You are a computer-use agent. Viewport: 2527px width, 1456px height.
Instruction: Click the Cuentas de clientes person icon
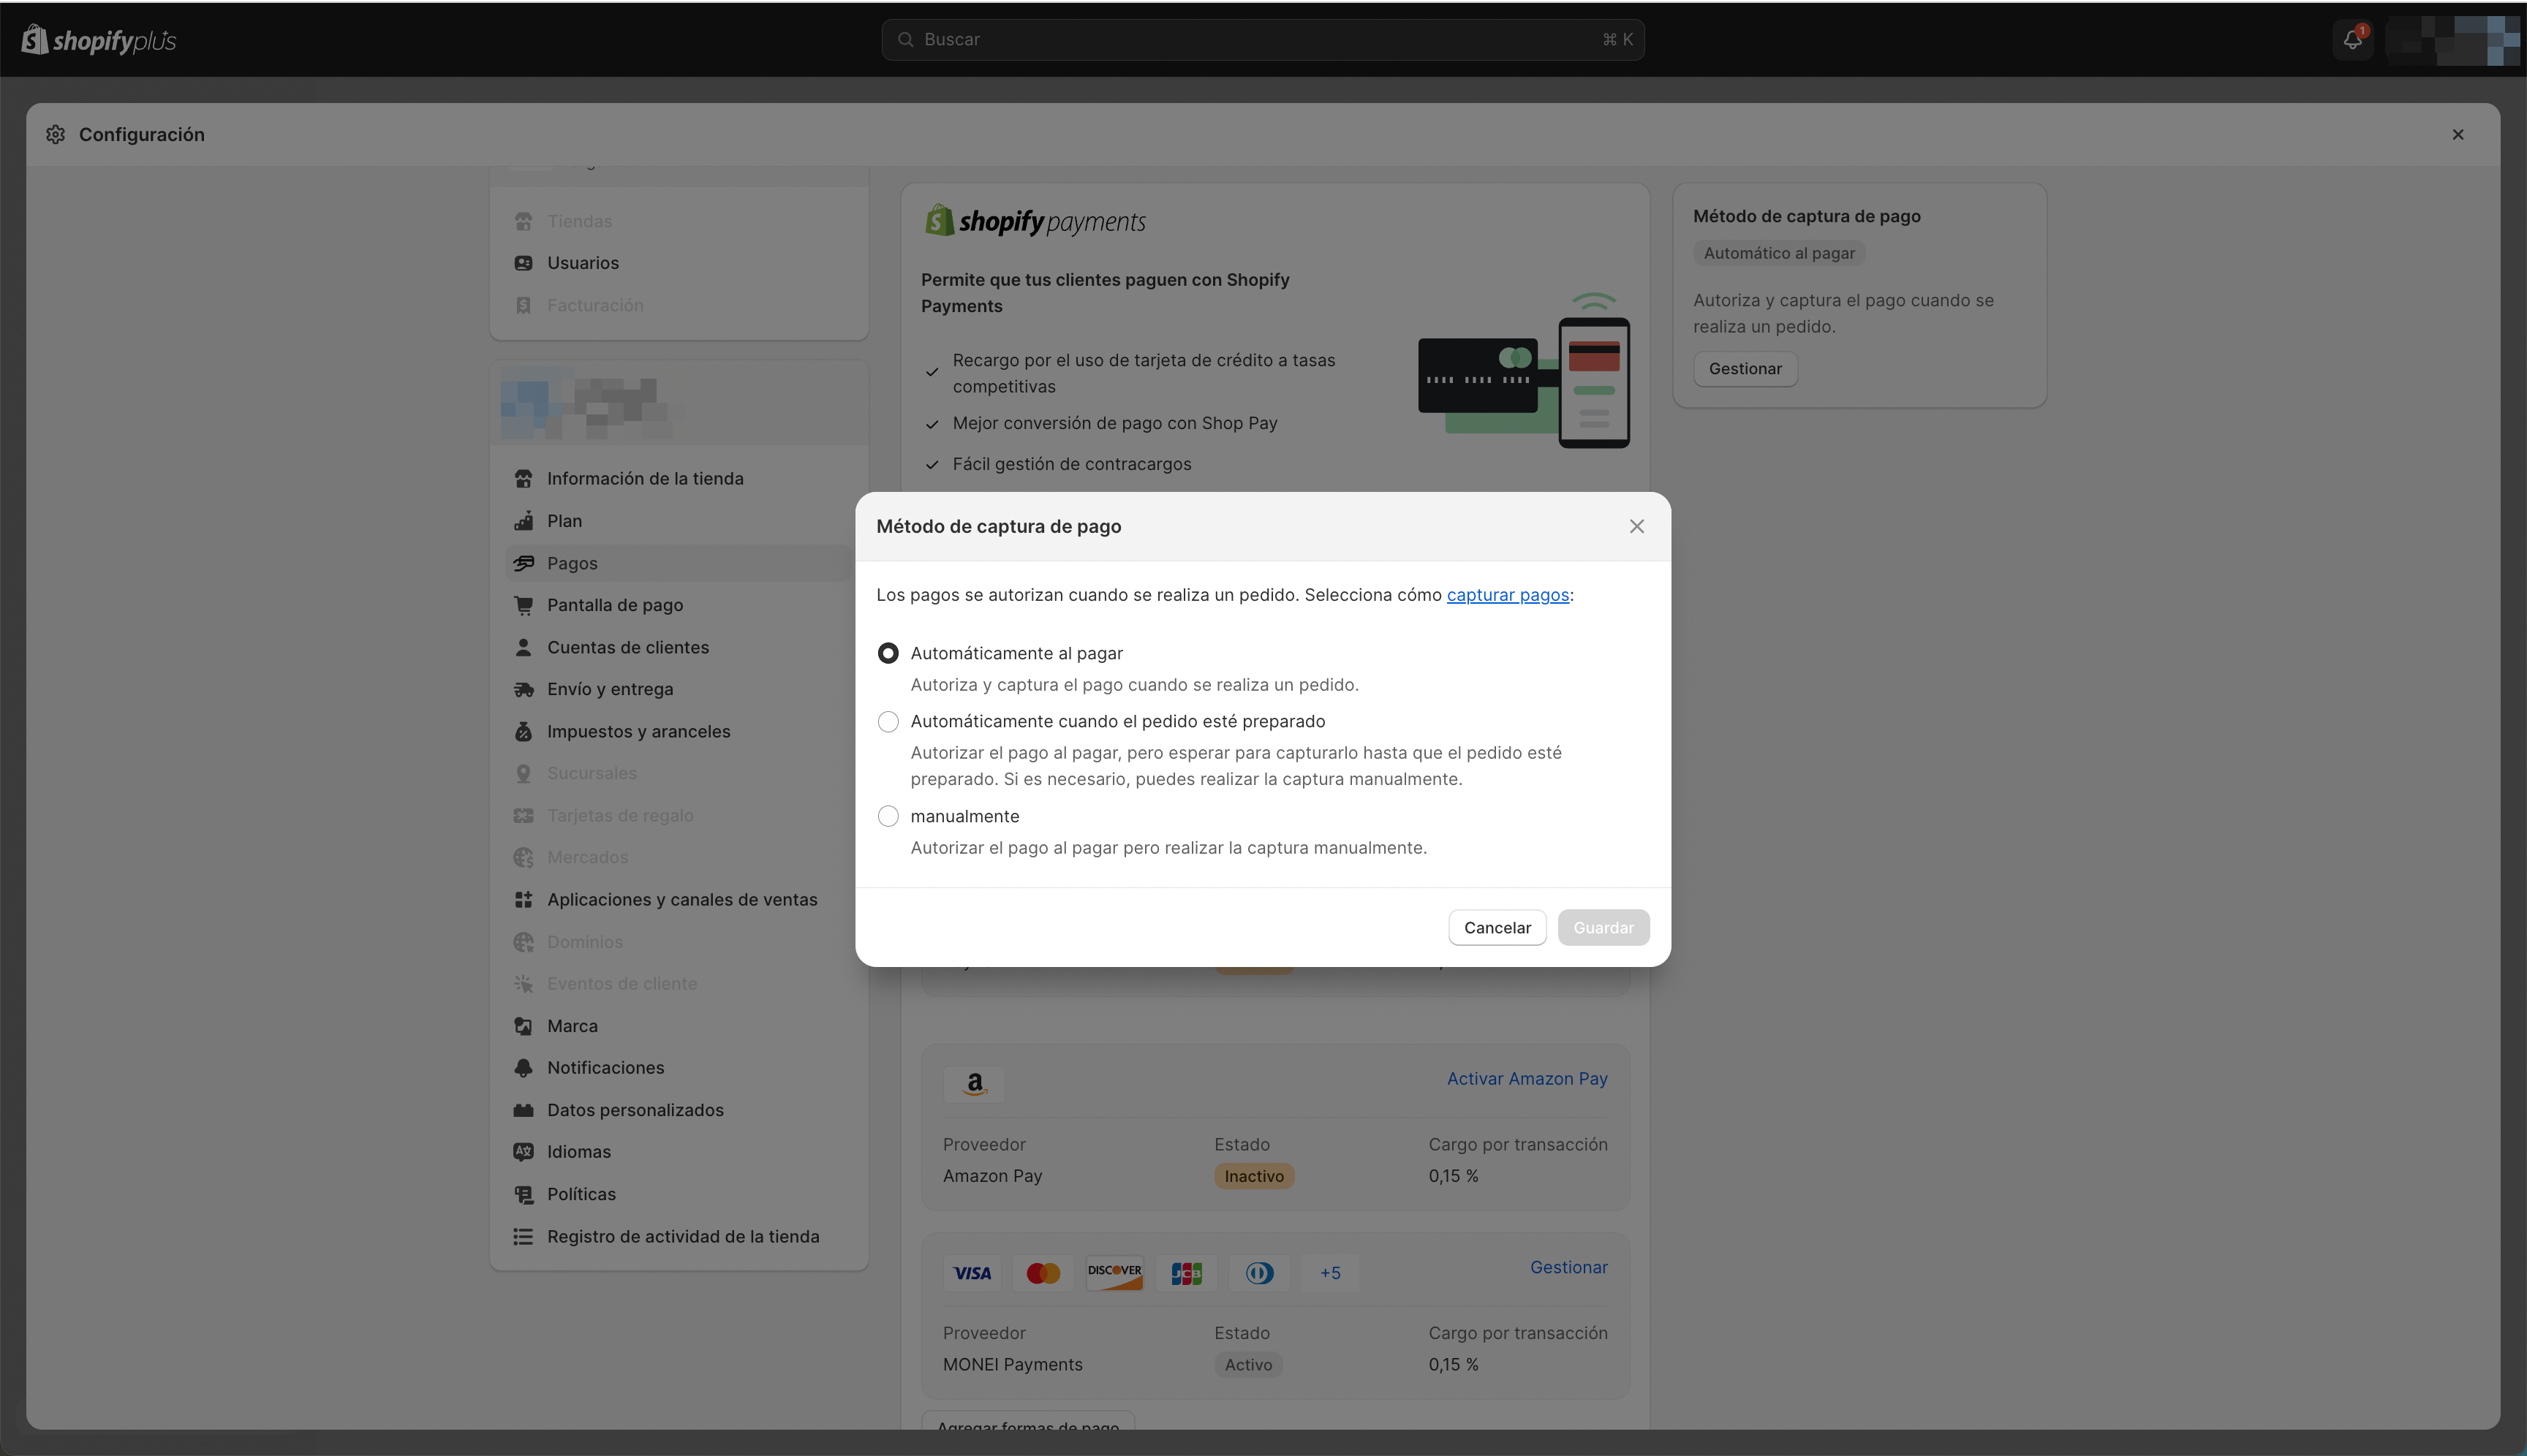(x=524, y=647)
